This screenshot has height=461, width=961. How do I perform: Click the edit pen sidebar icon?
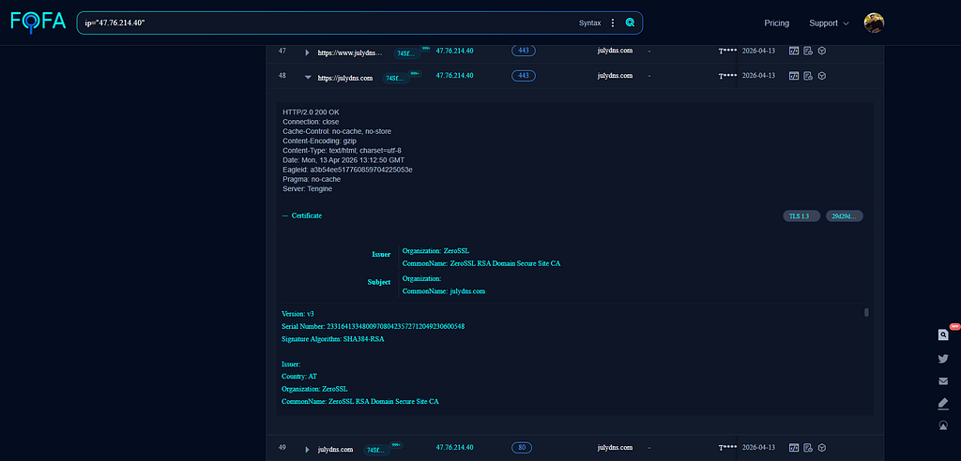pos(943,403)
